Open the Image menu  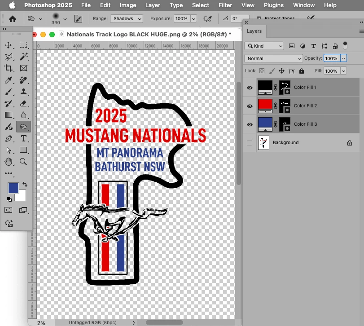(x=128, y=5)
